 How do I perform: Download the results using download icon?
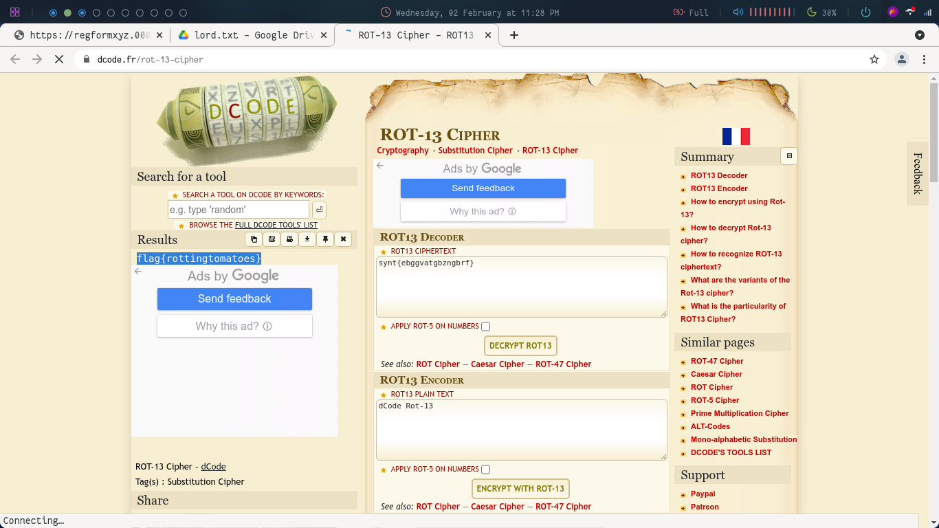coord(307,239)
